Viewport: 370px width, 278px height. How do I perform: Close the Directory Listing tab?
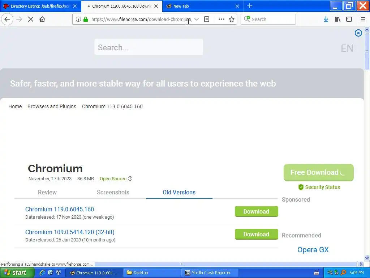pos(75,7)
